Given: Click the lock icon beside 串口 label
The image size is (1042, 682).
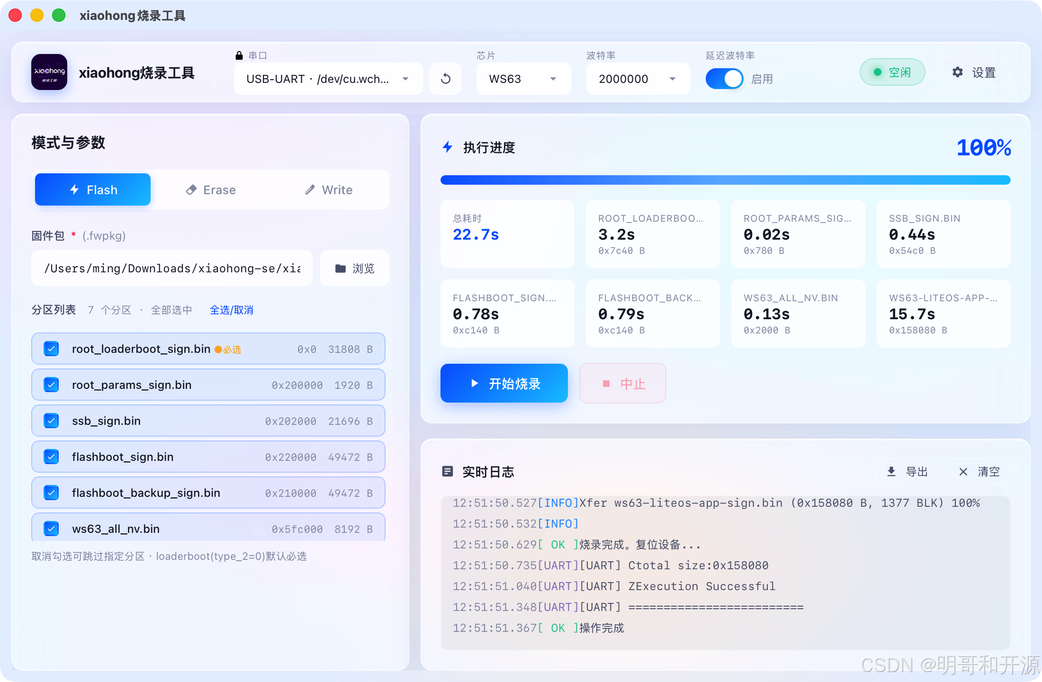Looking at the screenshot, I should tap(239, 55).
